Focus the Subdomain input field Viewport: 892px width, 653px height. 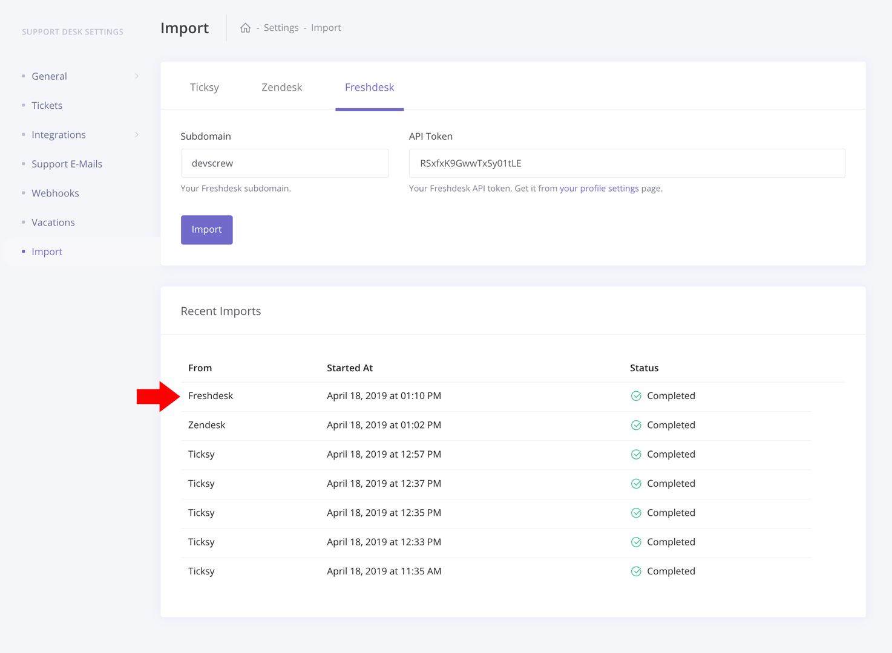284,163
